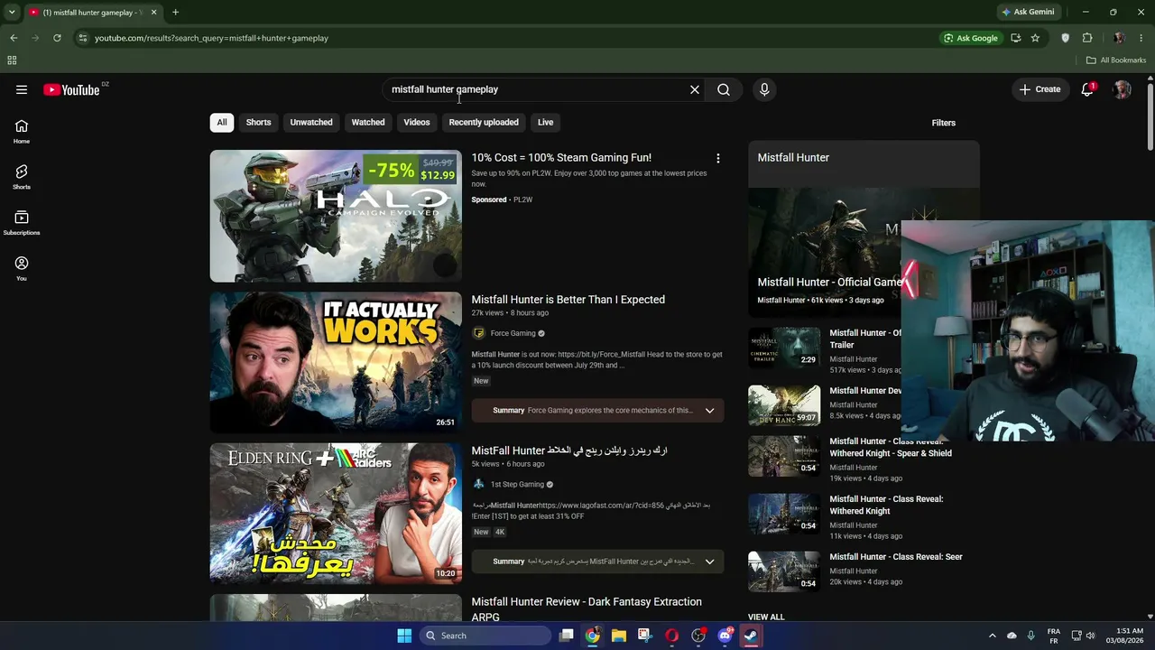Click the browser address bar URL
Image resolution: width=1155 pixels, height=650 pixels.
[x=211, y=38]
